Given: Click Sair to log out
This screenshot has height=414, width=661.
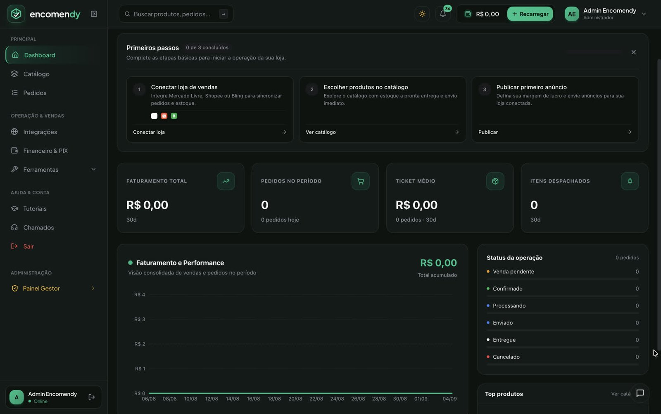Looking at the screenshot, I should click(x=54, y=246).
